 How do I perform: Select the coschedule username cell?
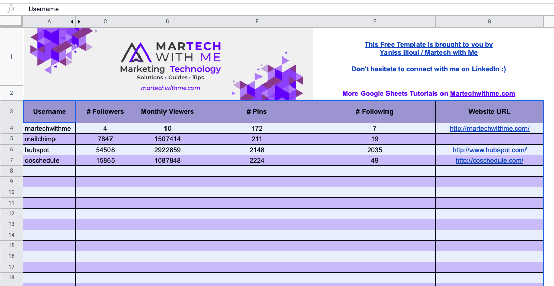[x=49, y=160]
